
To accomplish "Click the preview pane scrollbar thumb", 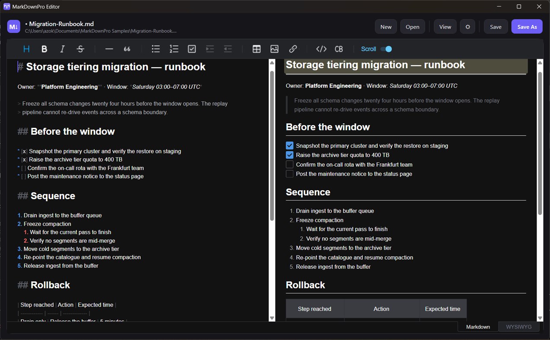I will 540,143.
